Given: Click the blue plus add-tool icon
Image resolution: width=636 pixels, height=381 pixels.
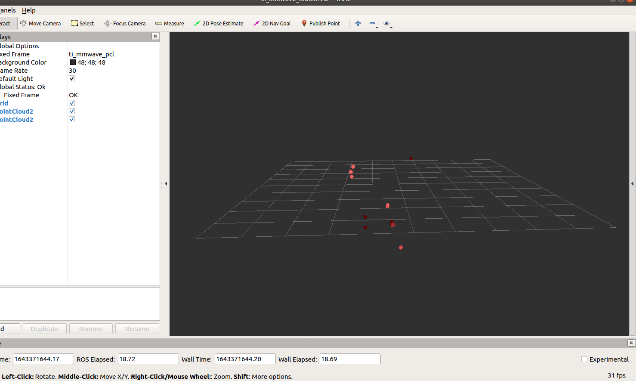Looking at the screenshot, I should tap(358, 23).
